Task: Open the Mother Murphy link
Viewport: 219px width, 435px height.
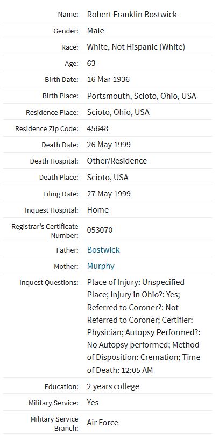Action: [x=101, y=266]
